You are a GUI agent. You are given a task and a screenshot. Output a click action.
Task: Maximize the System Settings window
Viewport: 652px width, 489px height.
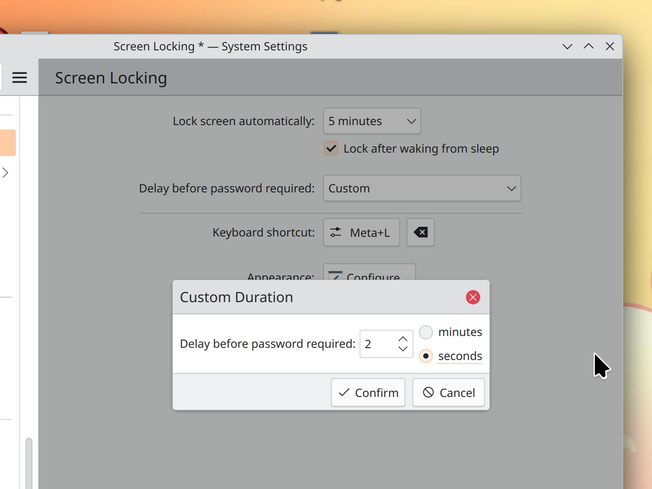tap(588, 46)
